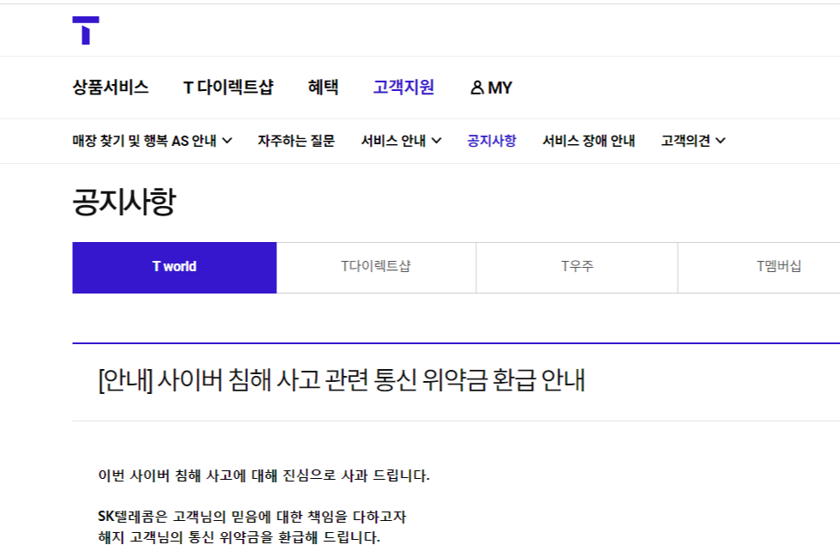
Task: Expand the 서비스 안내 dropdown
Action: pyautogui.click(x=402, y=141)
